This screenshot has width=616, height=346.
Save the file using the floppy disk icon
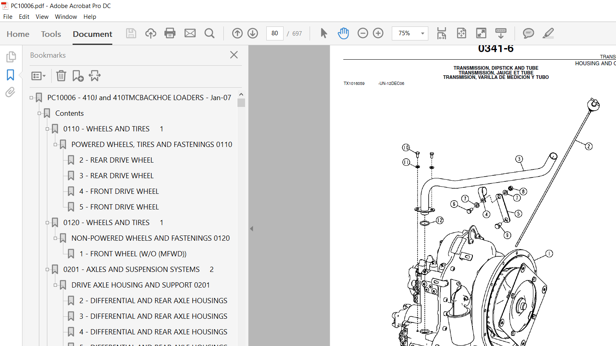click(131, 33)
